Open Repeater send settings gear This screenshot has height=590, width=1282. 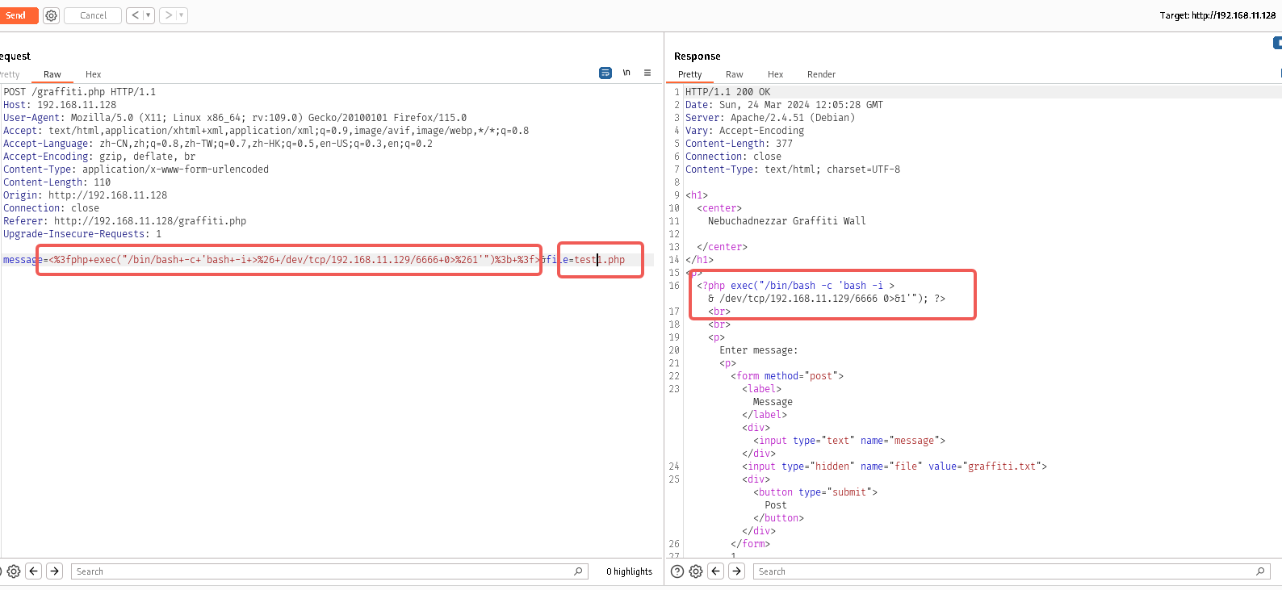pyautogui.click(x=51, y=15)
